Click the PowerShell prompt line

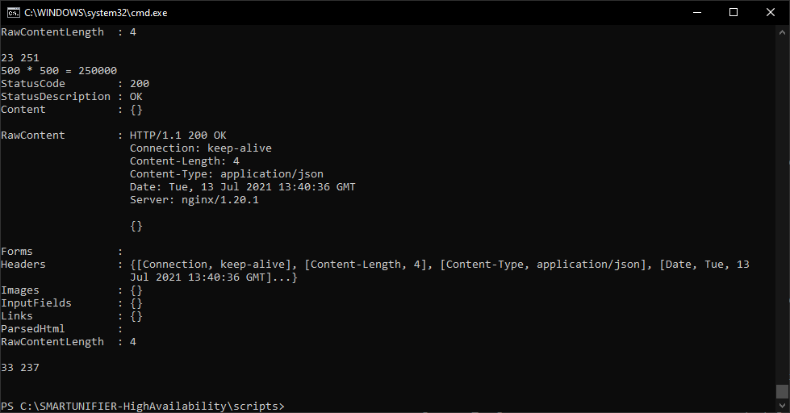143,406
